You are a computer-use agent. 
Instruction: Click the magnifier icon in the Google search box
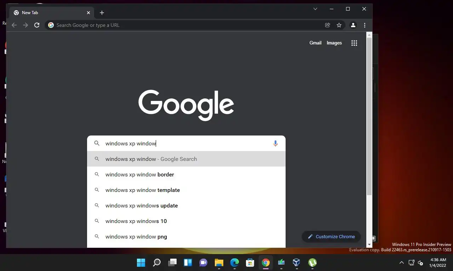pos(97,143)
